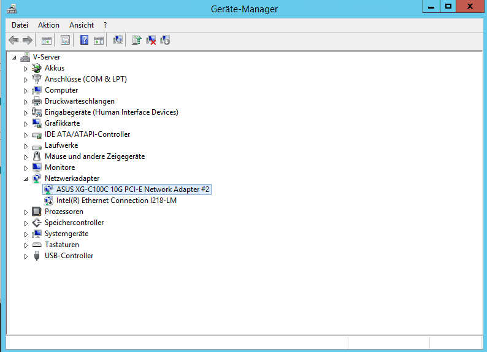
Task: Open the Aktion menu
Action: tap(48, 25)
